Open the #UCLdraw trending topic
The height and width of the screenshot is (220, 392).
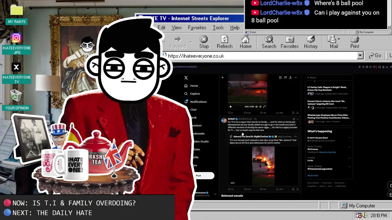click(313, 149)
